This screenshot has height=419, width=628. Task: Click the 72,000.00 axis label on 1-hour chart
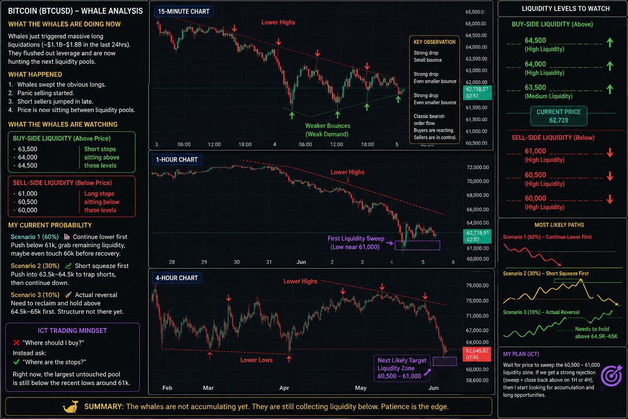tap(477, 167)
